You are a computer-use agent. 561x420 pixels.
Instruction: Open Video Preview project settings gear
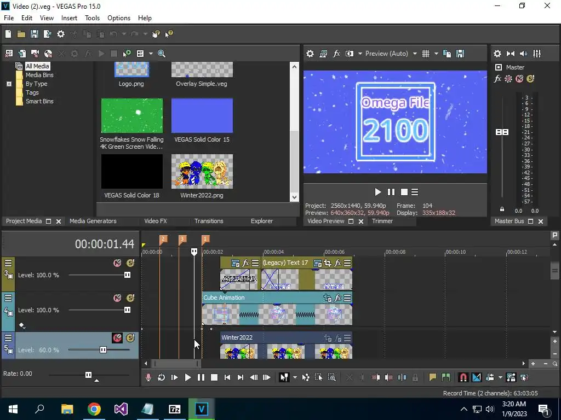[x=310, y=54]
